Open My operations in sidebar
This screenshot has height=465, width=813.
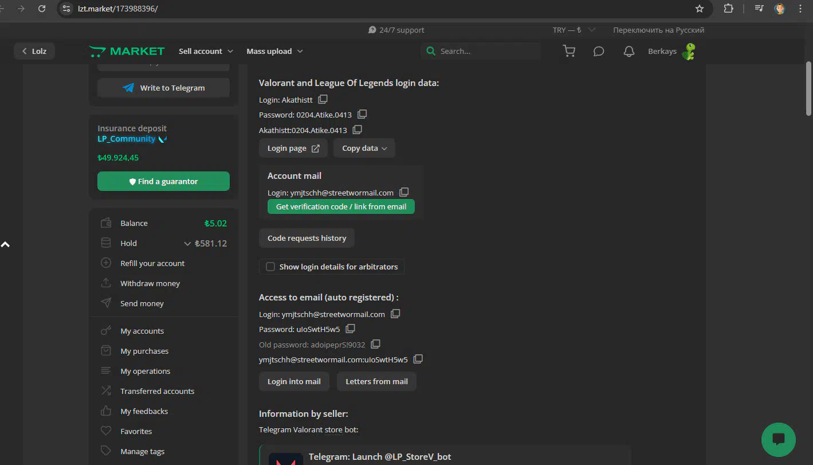(145, 371)
